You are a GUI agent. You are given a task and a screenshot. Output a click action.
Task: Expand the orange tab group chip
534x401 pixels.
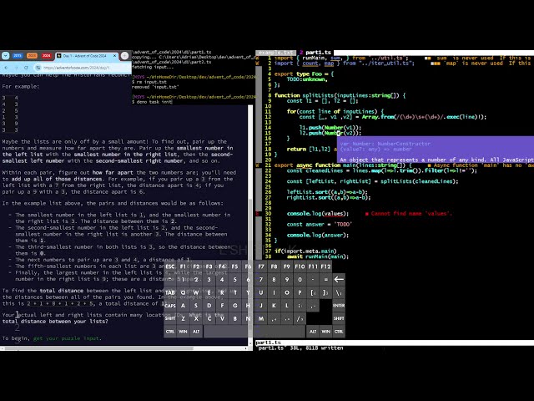click(32, 56)
